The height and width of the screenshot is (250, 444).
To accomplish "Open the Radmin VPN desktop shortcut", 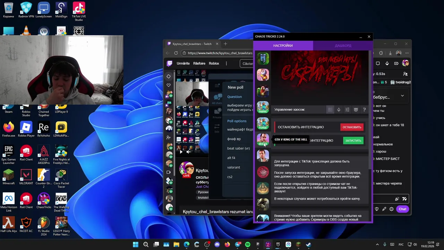I will tap(26, 10).
